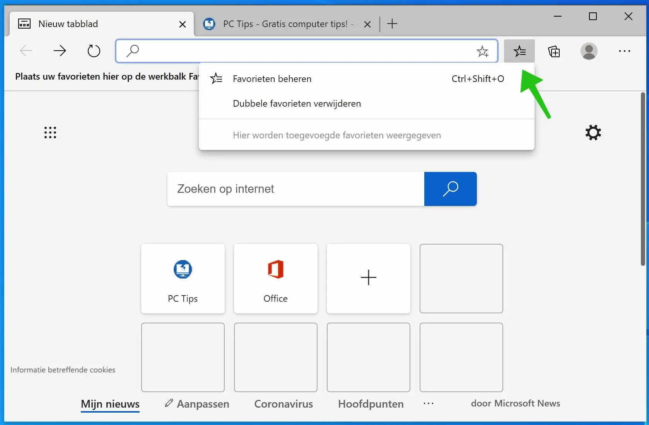The height and width of the screenshot is (425, 649).
Task: Open the Office quick link tile
Action: (276, 278)
